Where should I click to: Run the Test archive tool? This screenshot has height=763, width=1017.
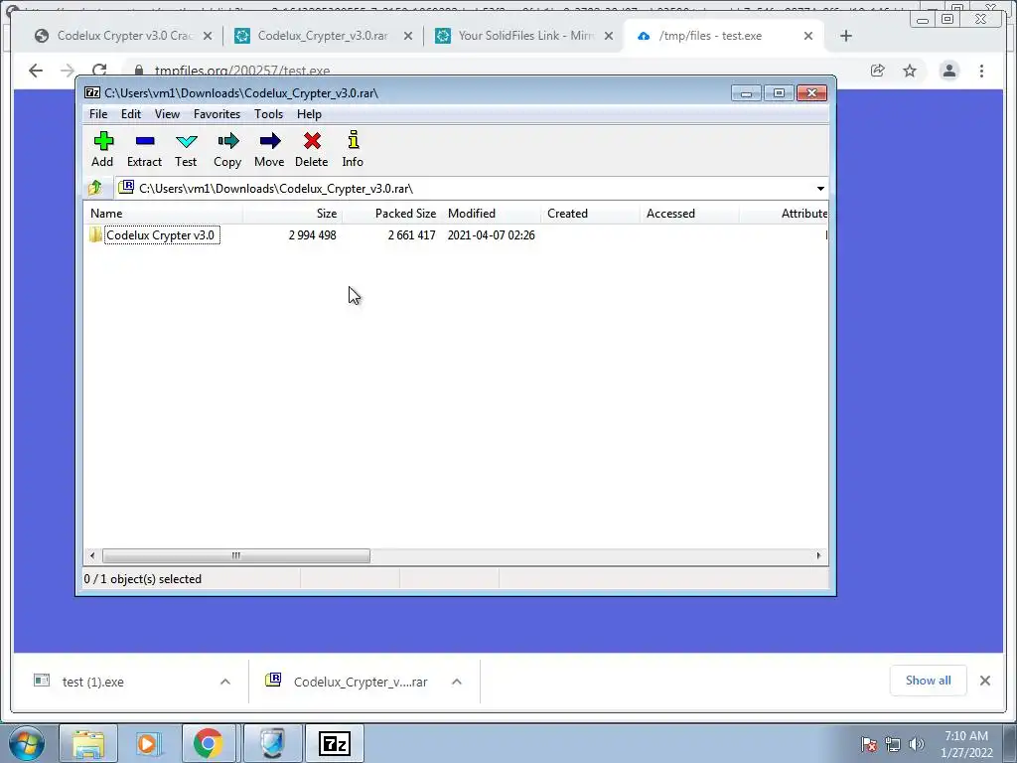(186, 149)
